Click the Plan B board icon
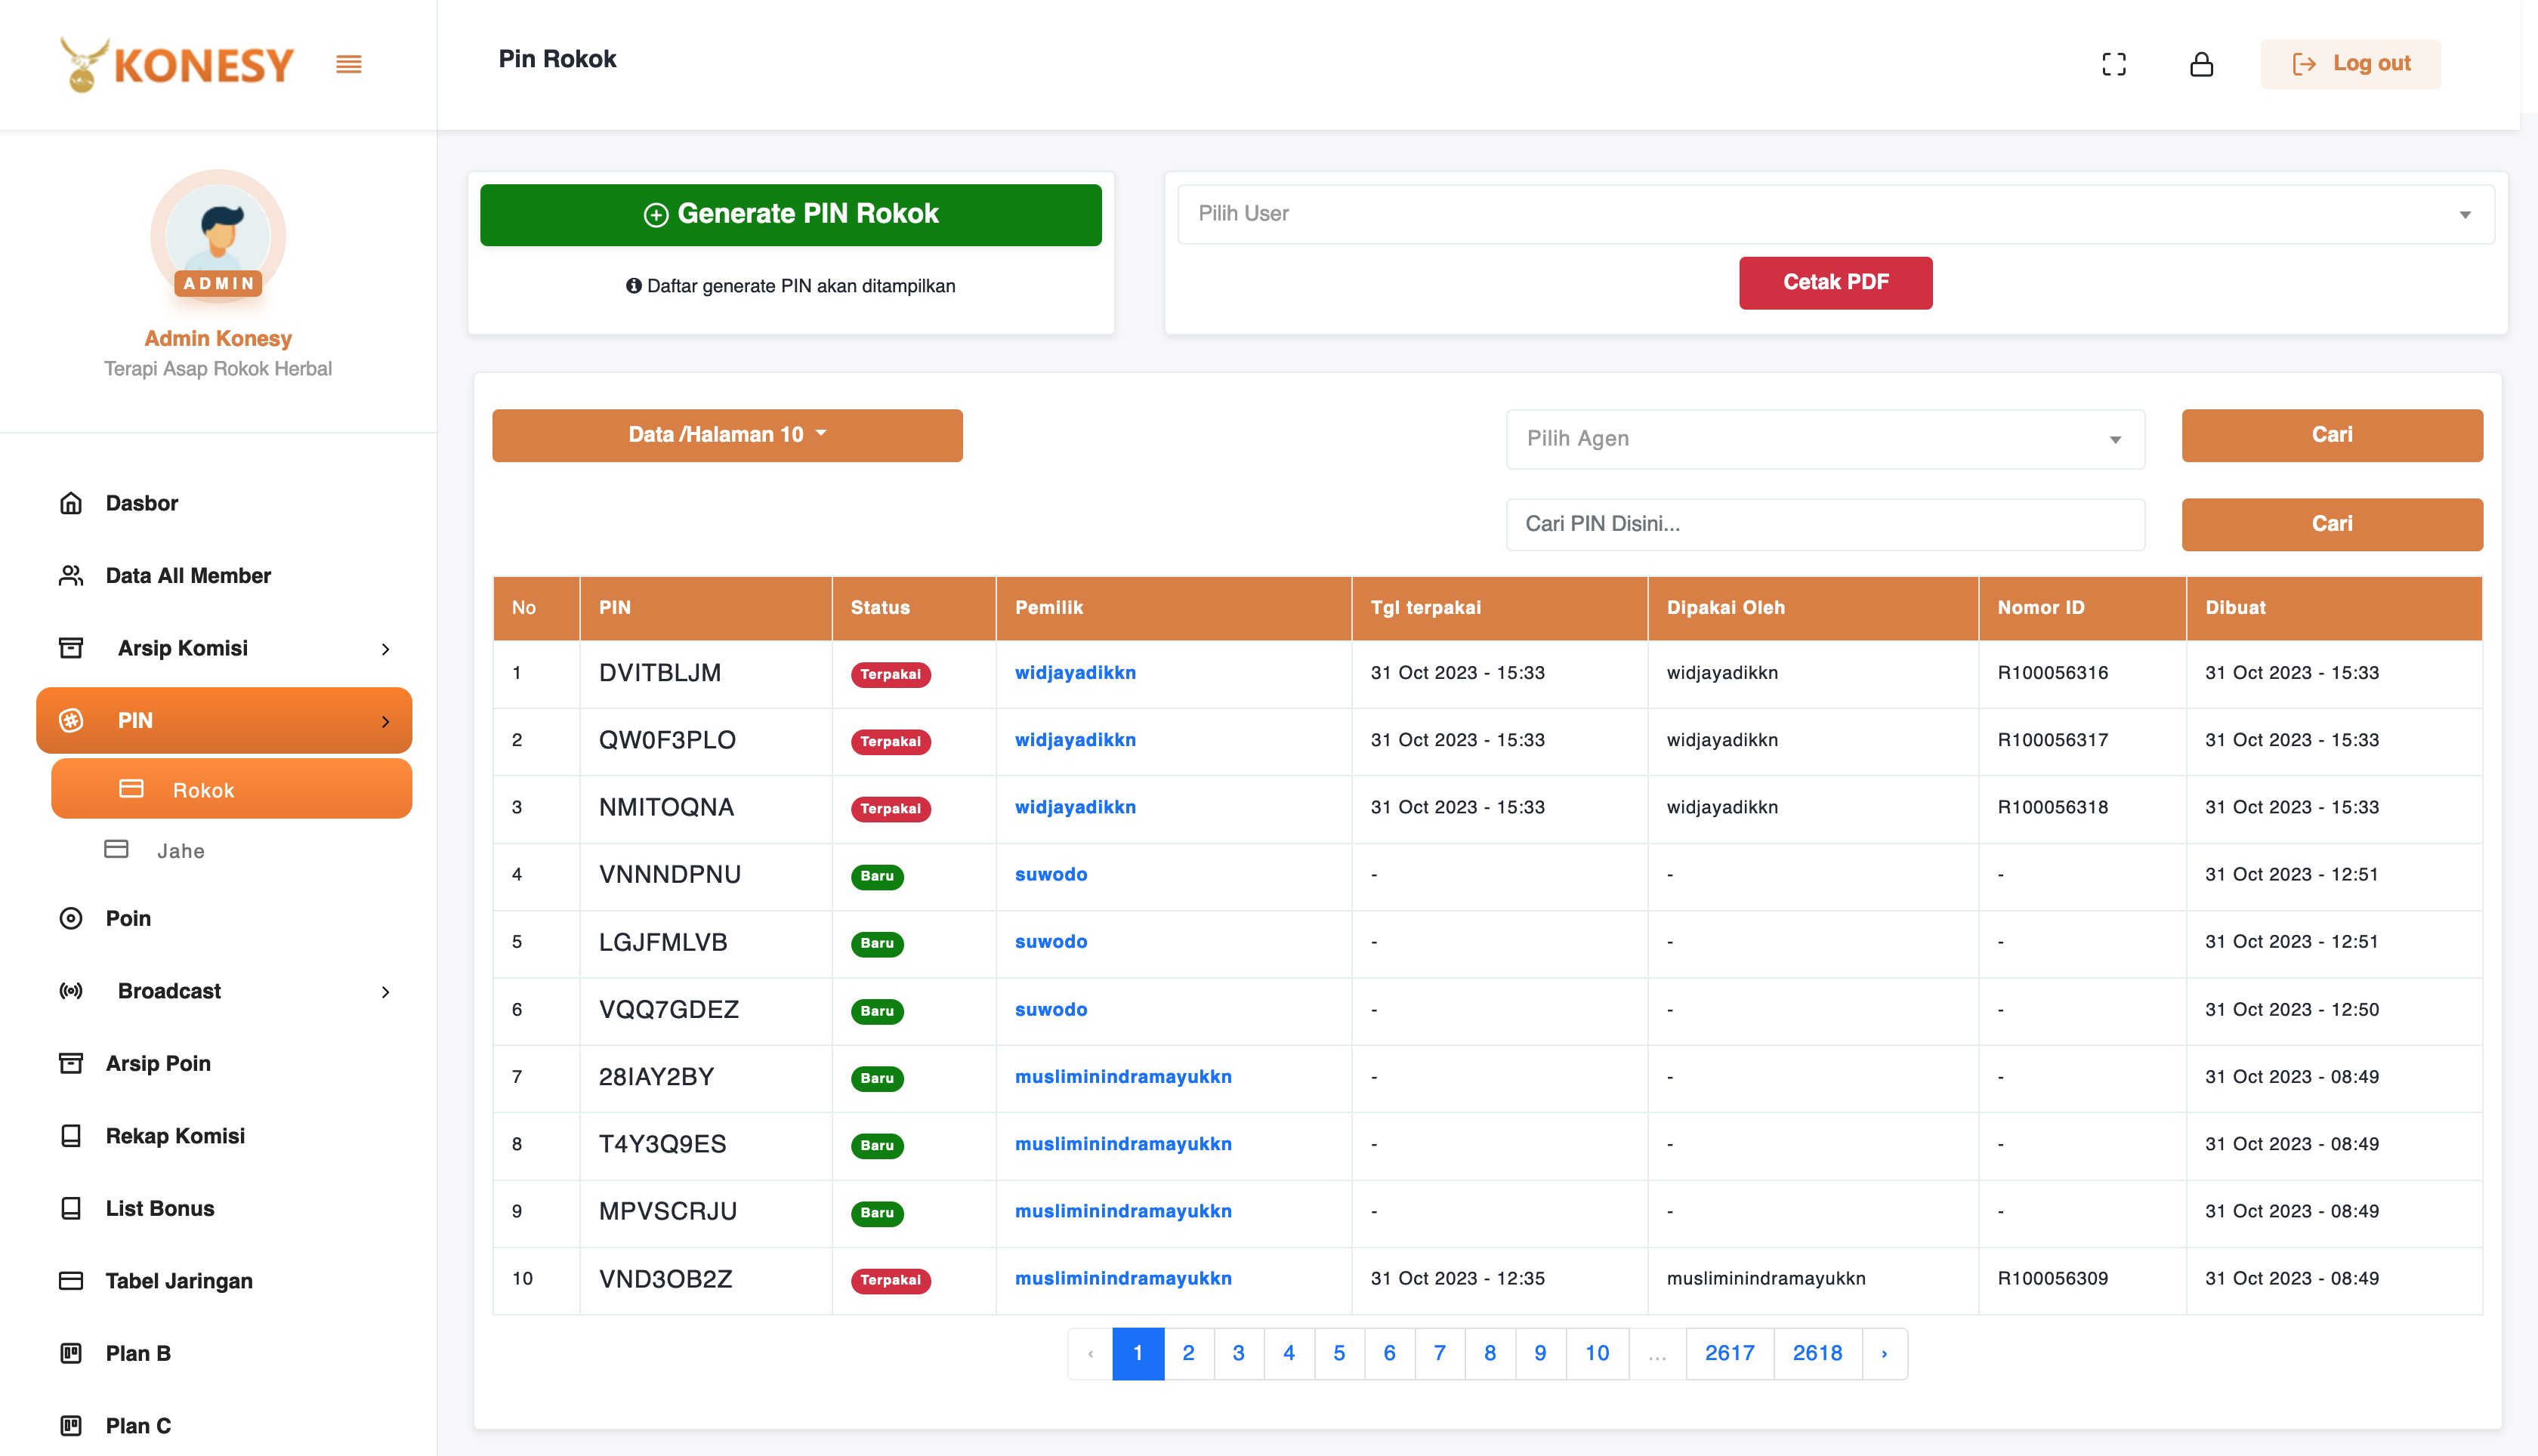The image size is (2538, 1456). pyautogui.click(x=71, y=1353)
